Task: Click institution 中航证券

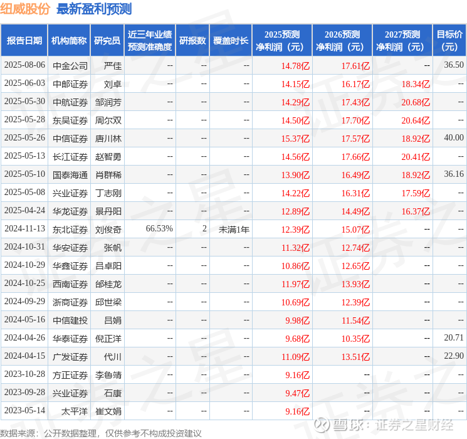Action: click(x=70, y=102)
